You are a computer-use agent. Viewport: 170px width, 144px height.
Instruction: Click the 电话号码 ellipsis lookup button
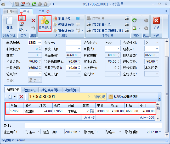coord(39,42)
